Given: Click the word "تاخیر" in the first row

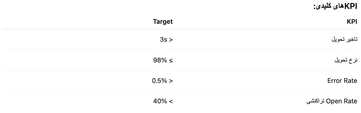Looking at the screenshot, I should [352, 40].
